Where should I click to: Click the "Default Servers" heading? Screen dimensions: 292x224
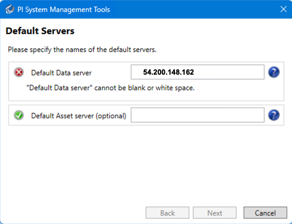[40, 31]
